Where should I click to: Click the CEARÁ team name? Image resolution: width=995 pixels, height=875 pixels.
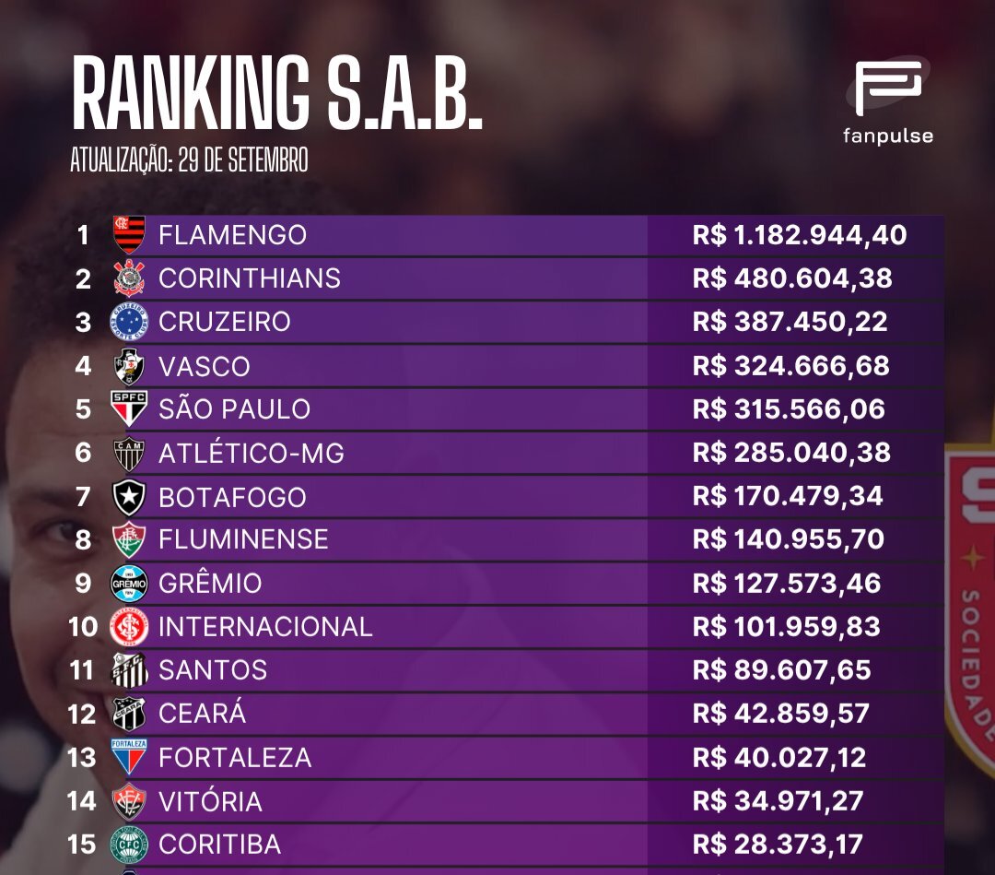tap(203, 714)
